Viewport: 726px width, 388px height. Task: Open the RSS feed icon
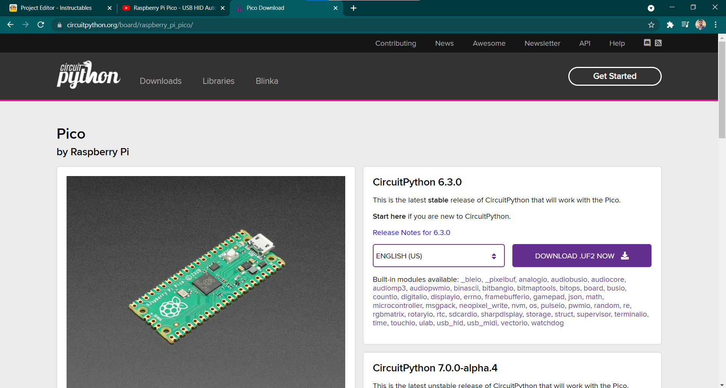[658, 43]
